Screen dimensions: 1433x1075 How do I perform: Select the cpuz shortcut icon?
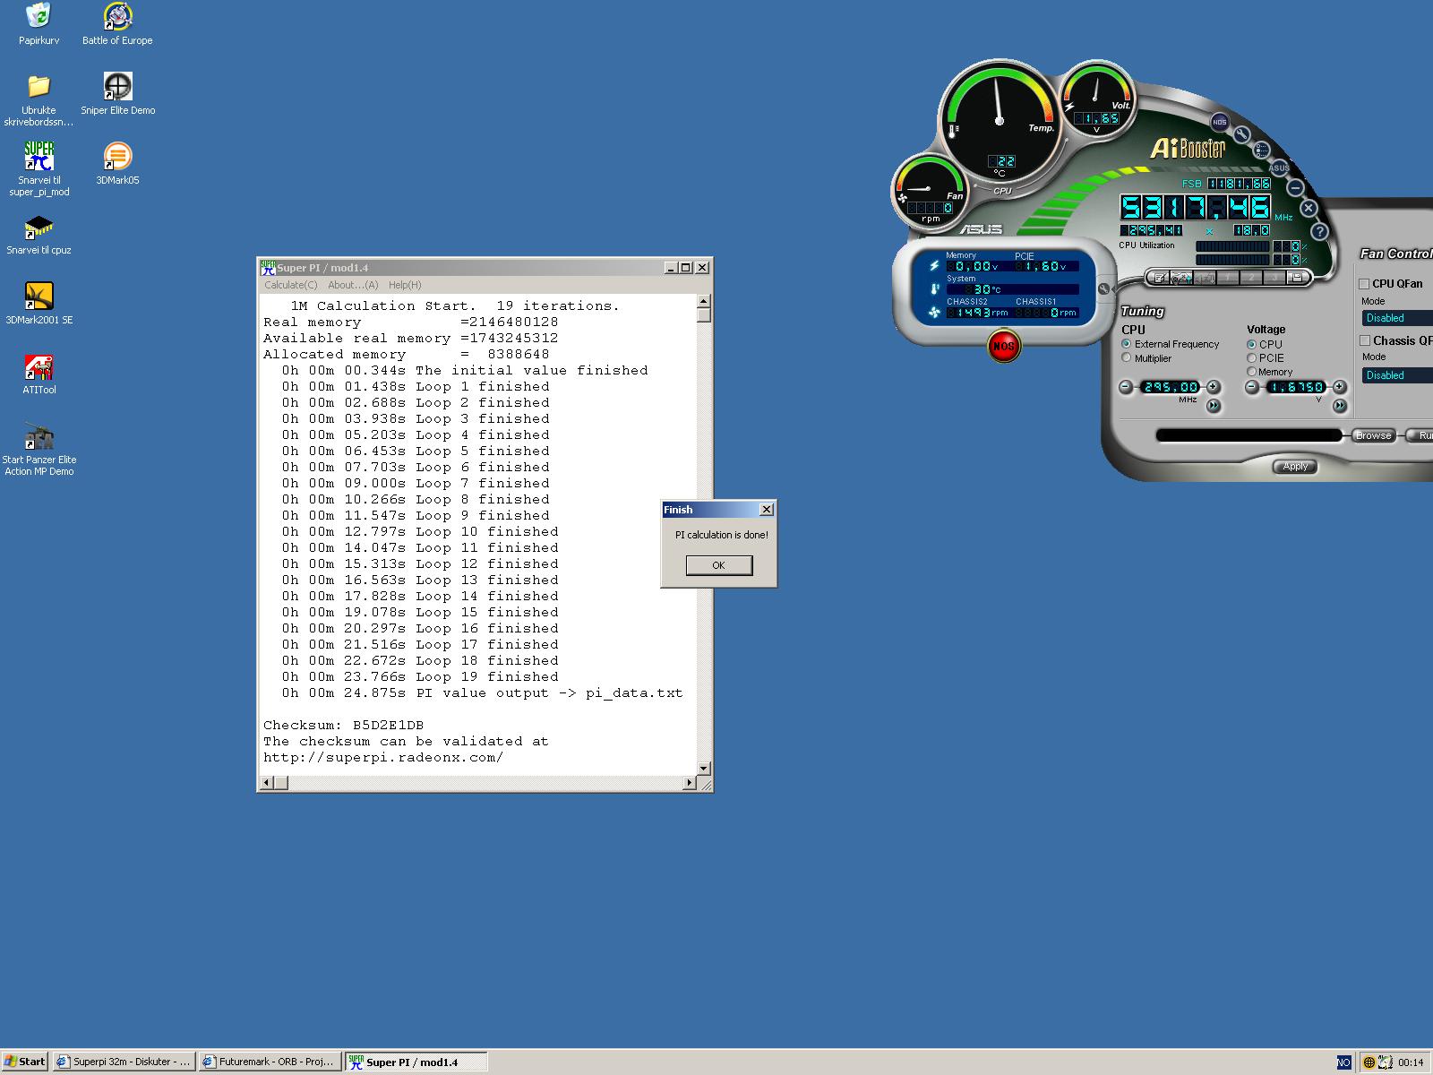tap(39, 234)
